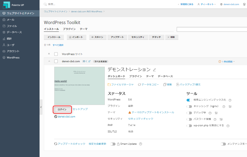Tick the WordPress サイト header checkbox
The width and height of the screenshot is (247, 157).
pyautogui.click(x=56, y=54)
